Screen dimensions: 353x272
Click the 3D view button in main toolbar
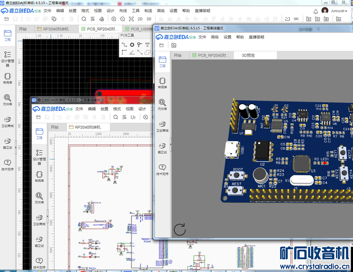(149, 19)
